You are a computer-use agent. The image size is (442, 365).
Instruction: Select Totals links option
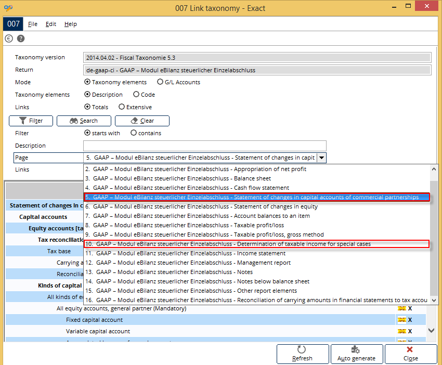[x=87, y=107]
